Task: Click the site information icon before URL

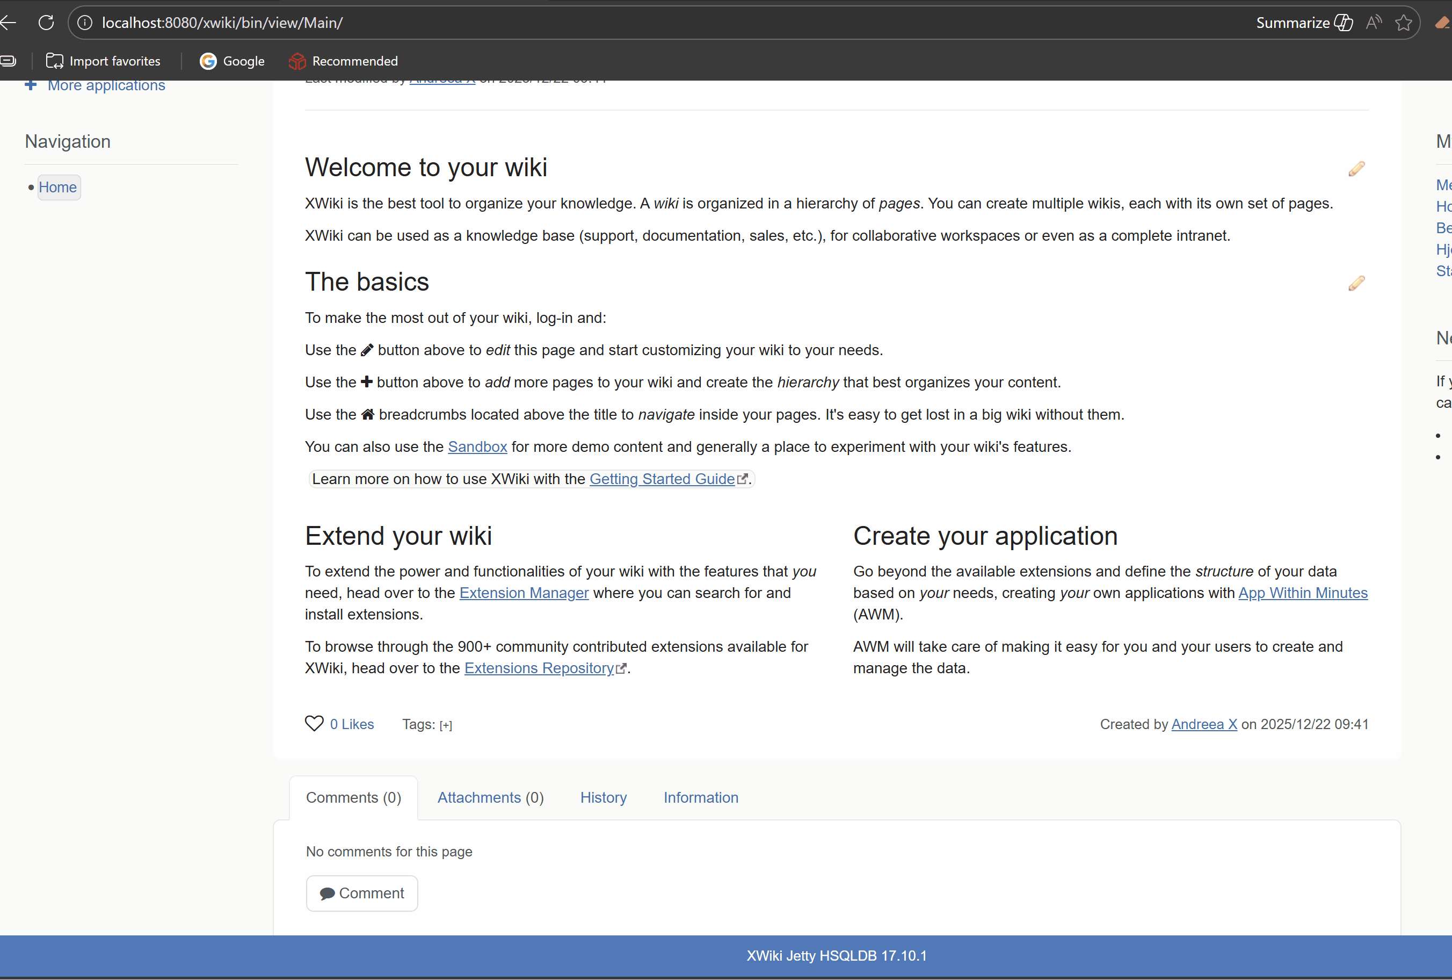Action: [x=85, y=23]
